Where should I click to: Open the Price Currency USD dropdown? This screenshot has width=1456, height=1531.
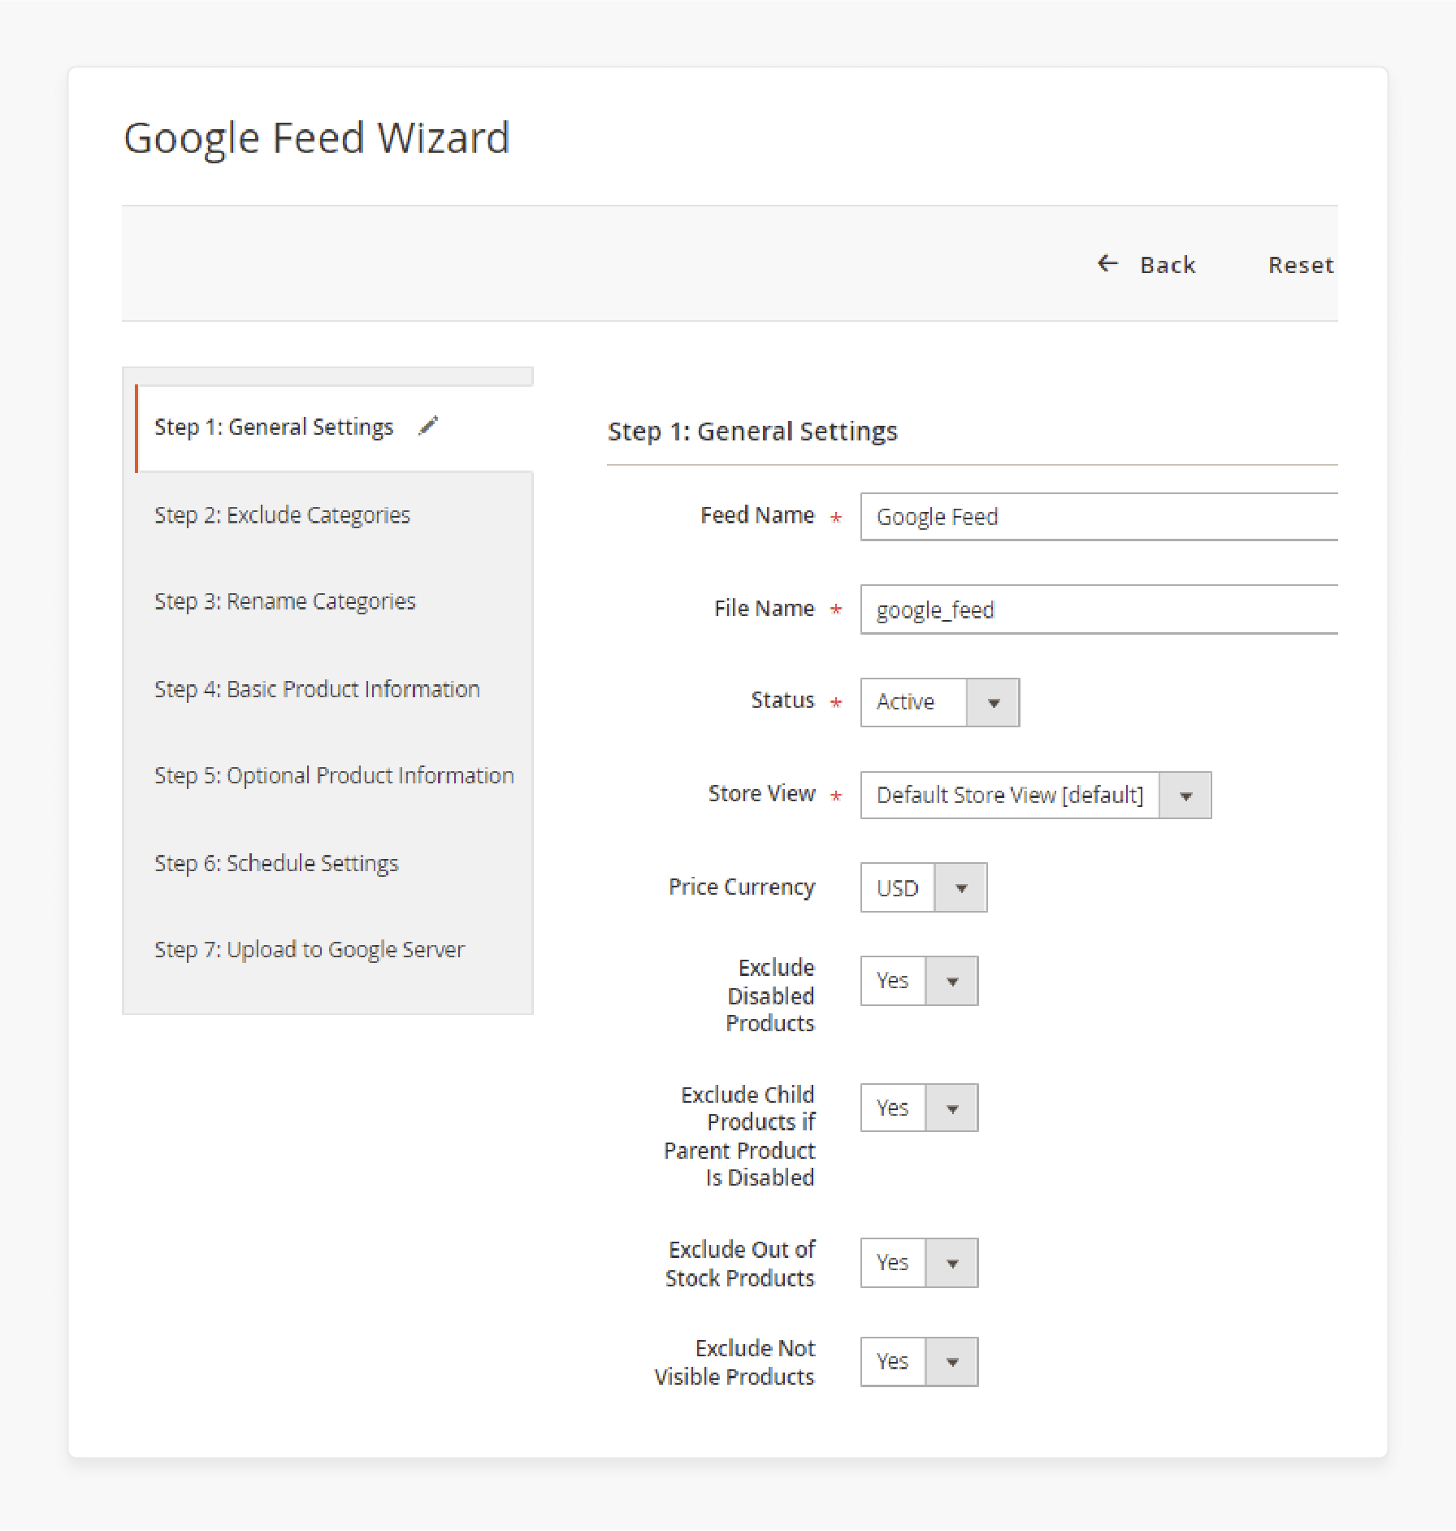tap(924, 887)
